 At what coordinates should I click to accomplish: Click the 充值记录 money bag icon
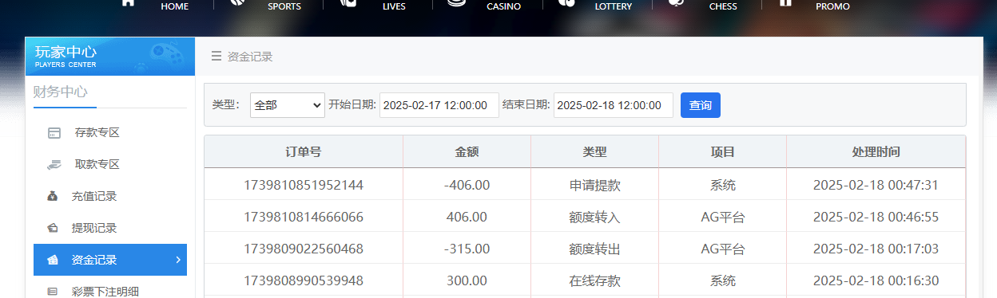(x=53, y=196)
